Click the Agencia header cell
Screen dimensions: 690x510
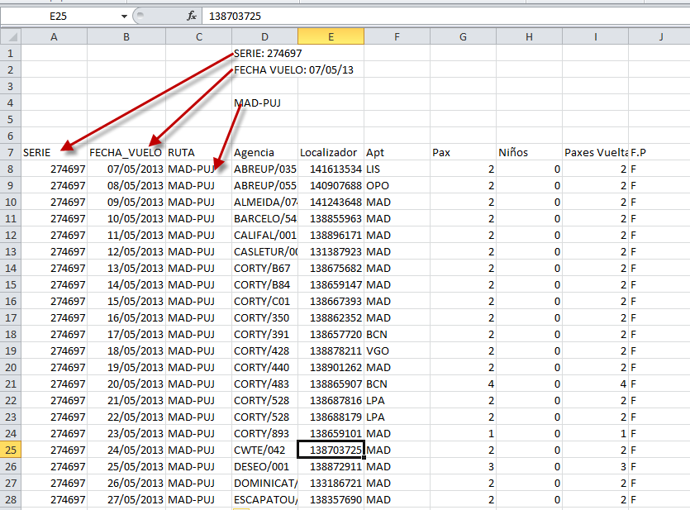pos(264,152)
